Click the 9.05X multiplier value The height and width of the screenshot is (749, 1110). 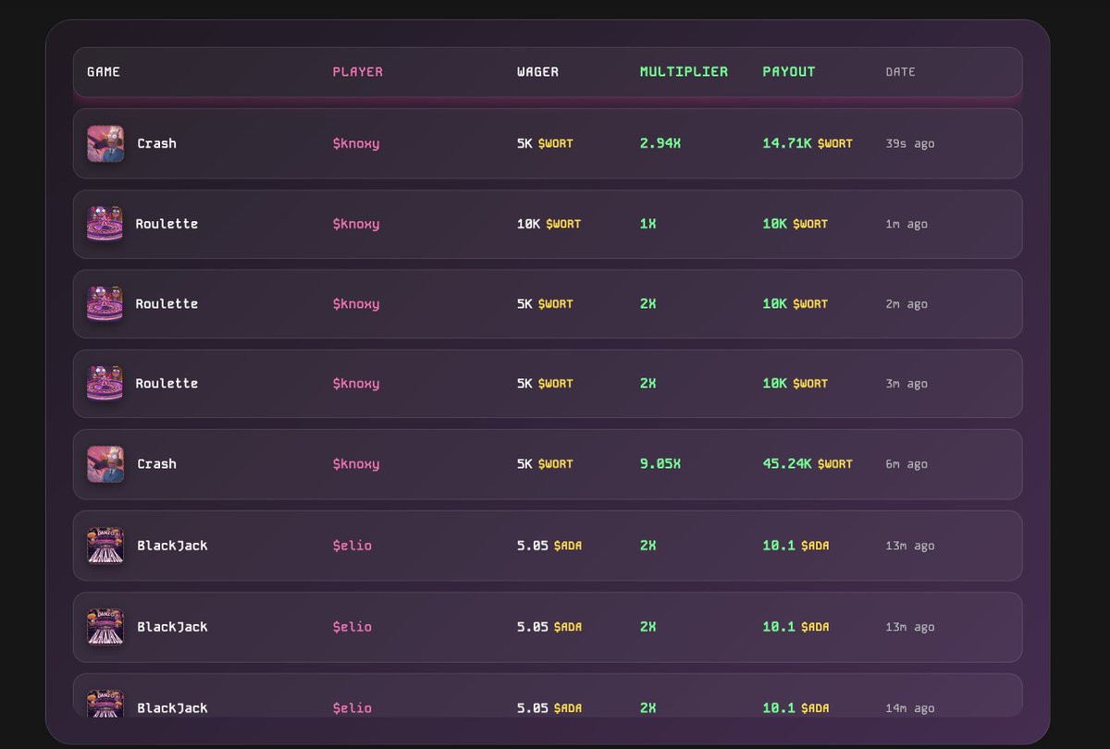[660, 463]
